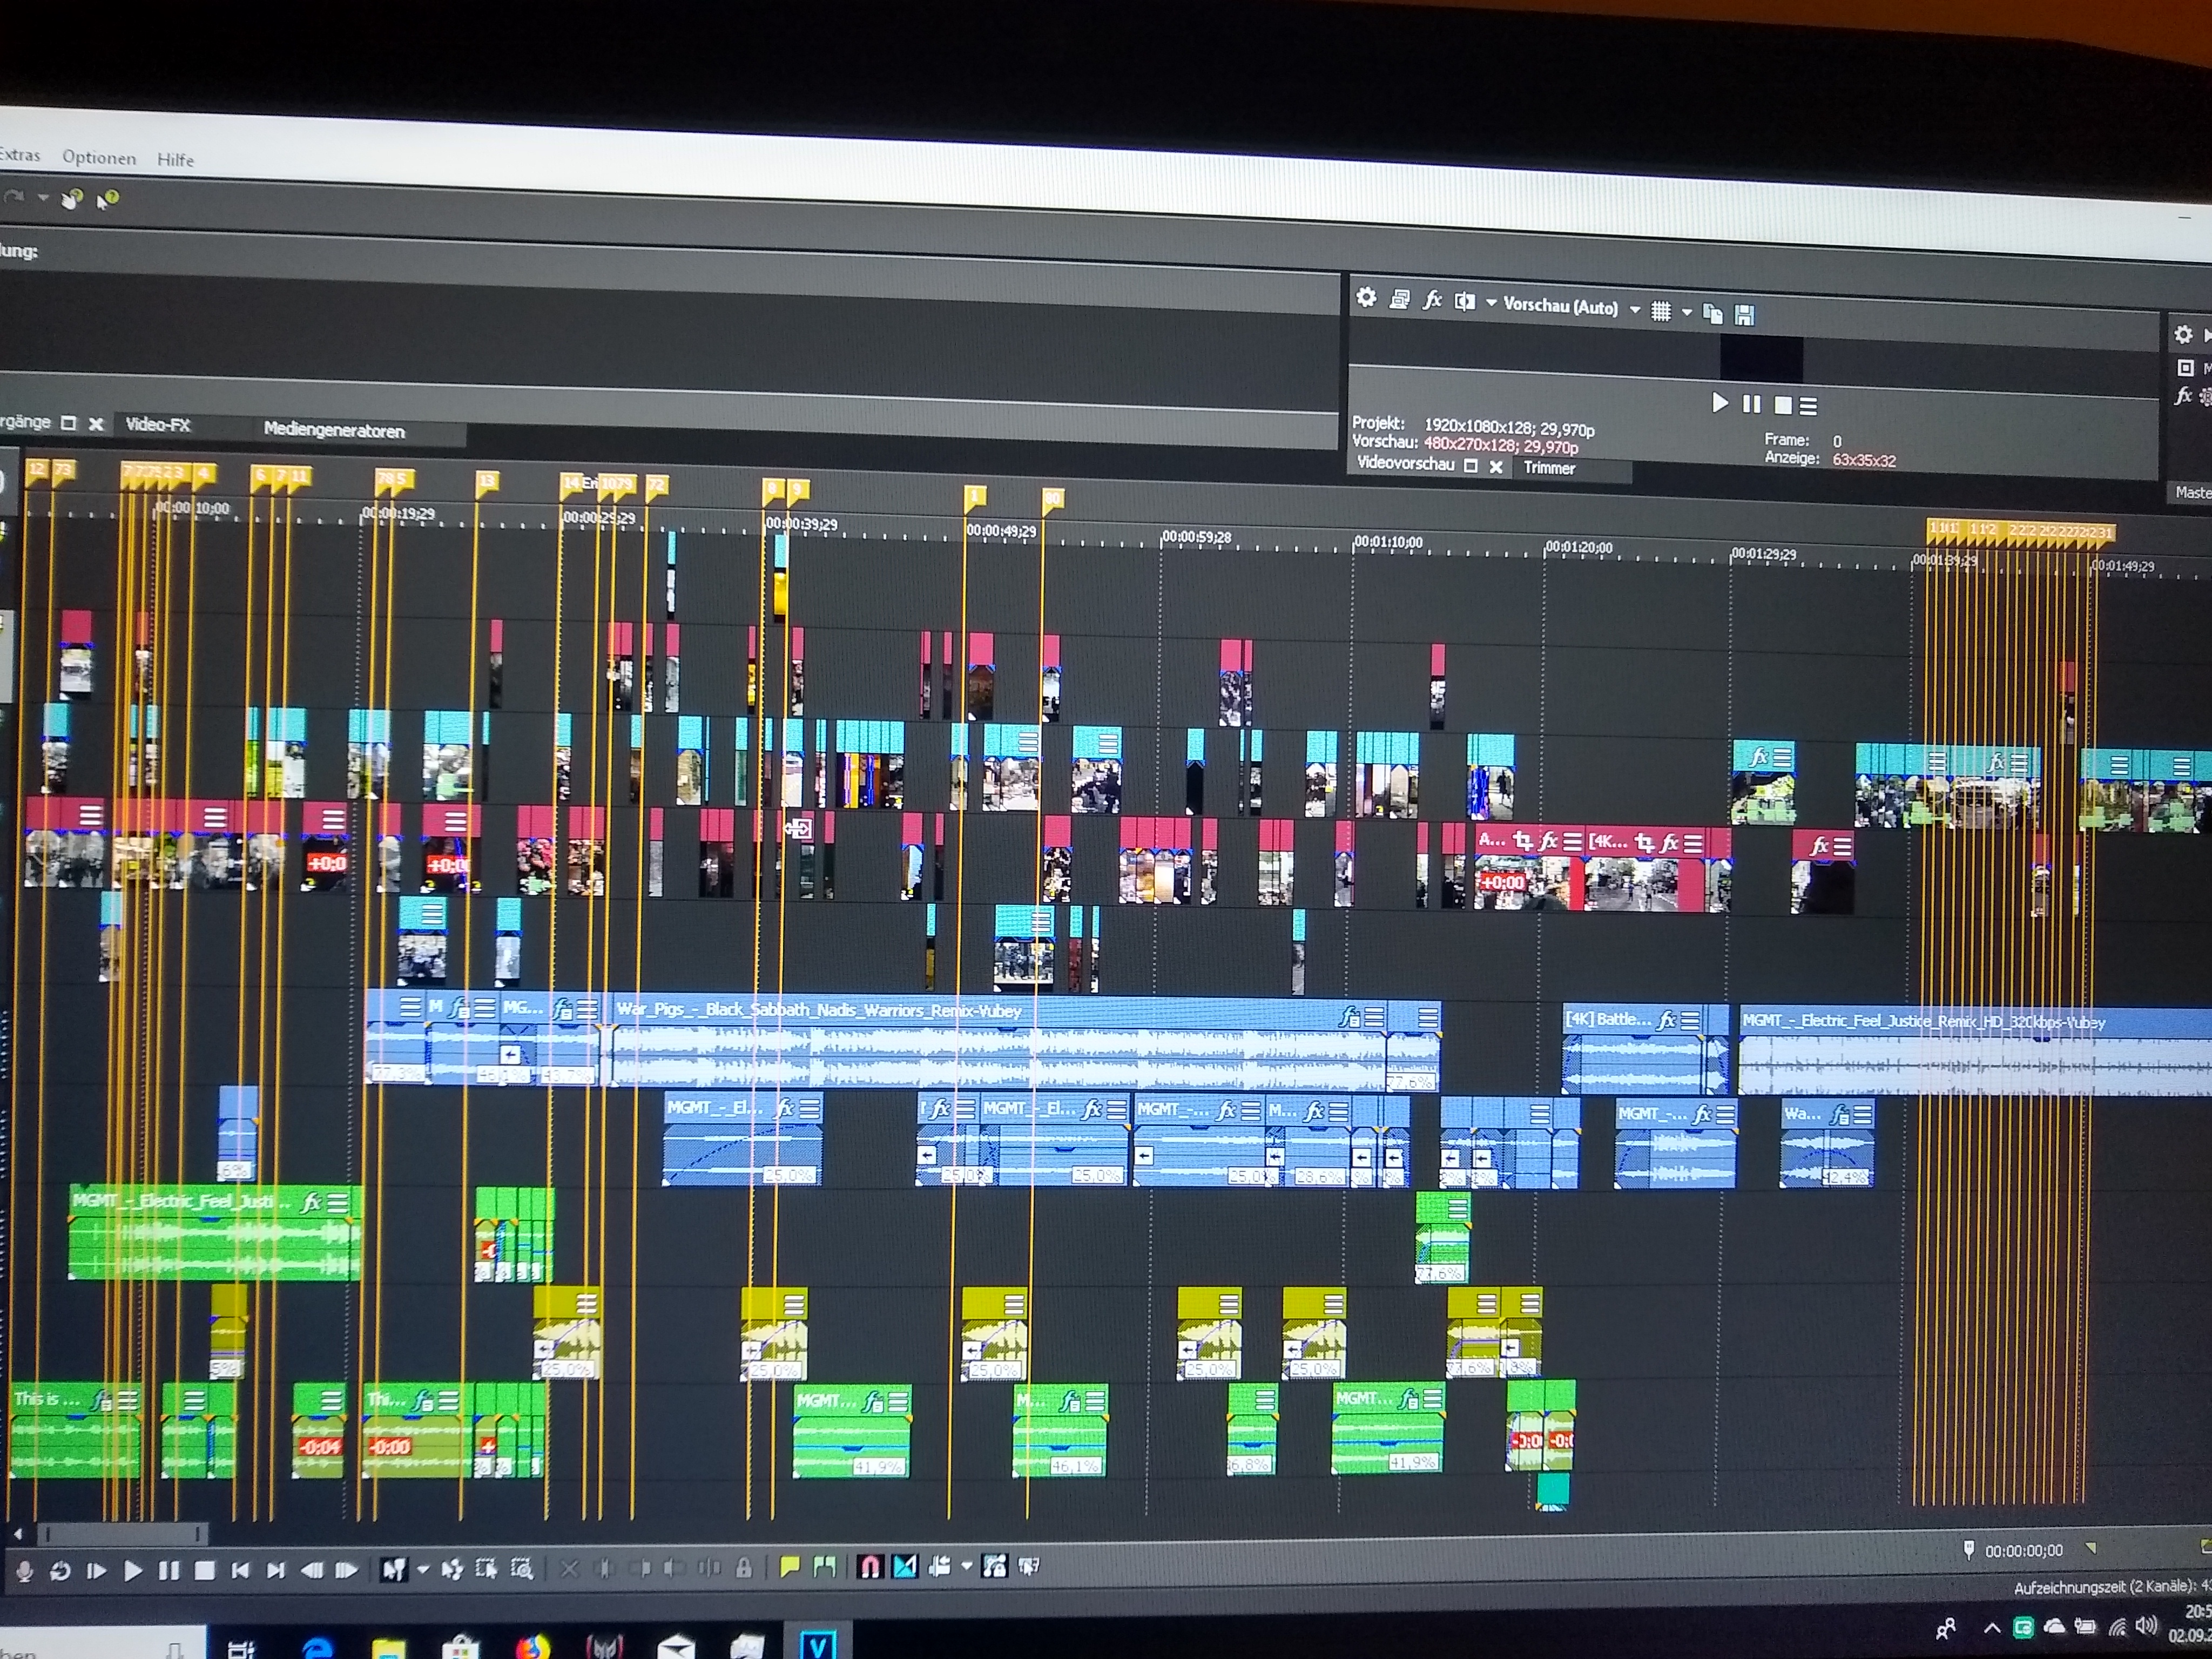
Task: Stop playback in the timeline transport bar
Action: 205,1570
